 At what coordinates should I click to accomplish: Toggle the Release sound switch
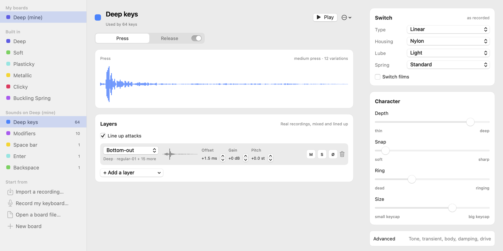point(196,38)
